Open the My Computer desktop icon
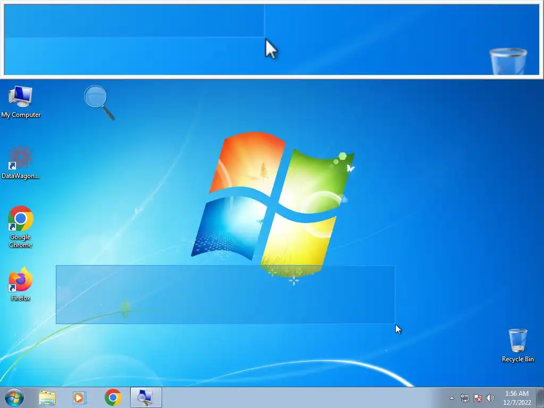 pos(21,101)
